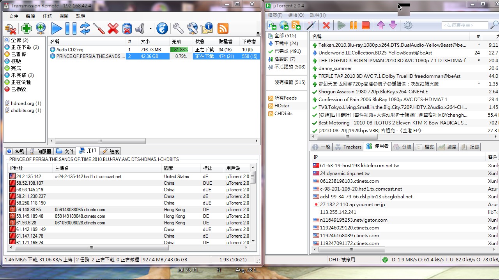This screenshot has height=280, width=499.
Task: Open µTorrent preferences gear icon
Action: (x=408, y=25)
